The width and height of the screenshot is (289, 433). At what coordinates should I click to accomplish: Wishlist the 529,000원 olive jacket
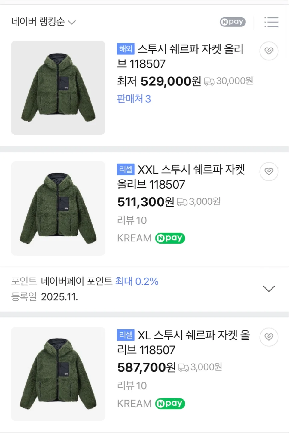tap(269, 51)
